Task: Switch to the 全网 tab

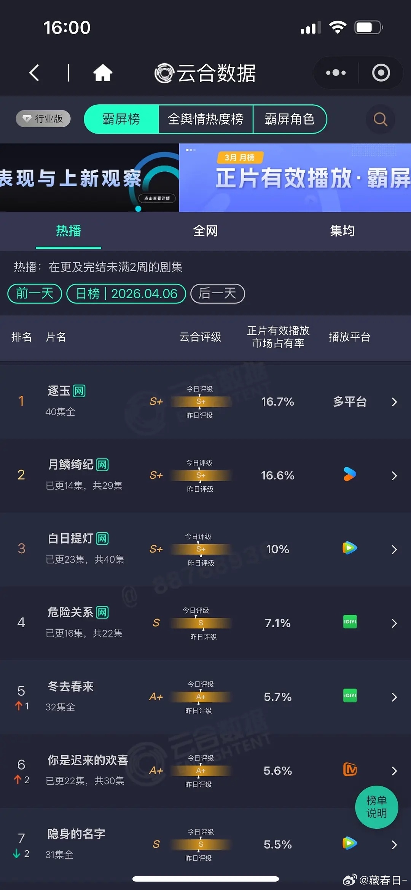Action: click(205, 231)
